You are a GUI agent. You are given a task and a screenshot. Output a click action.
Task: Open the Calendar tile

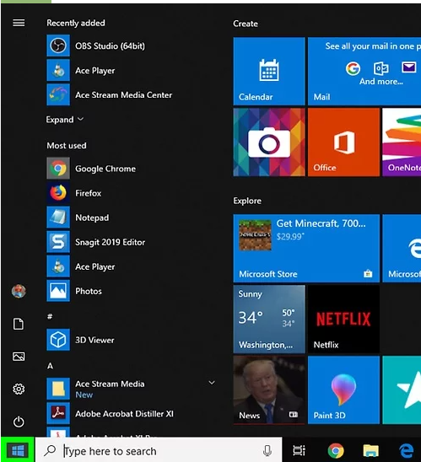pyautogui.click(x=269, y=71)
